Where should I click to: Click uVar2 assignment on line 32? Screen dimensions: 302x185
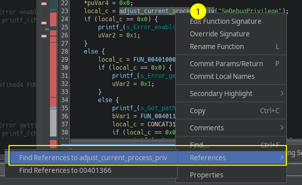133,84
